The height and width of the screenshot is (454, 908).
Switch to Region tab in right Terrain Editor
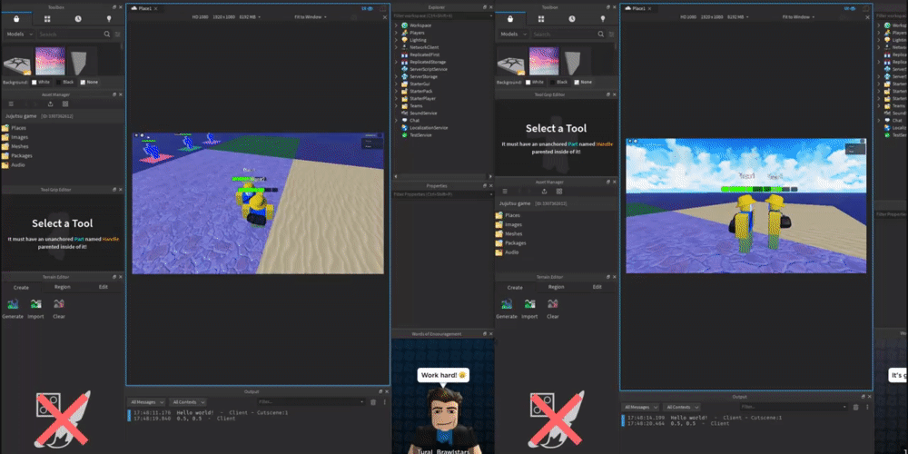[557, 287]
